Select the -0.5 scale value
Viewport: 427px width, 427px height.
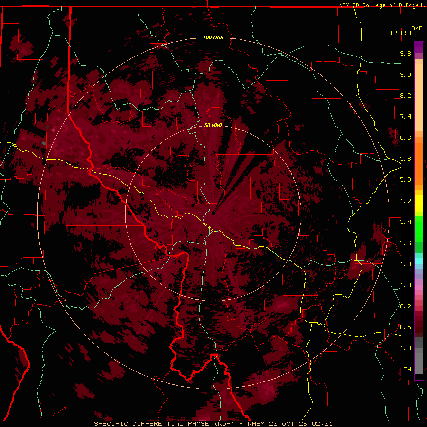404,327
